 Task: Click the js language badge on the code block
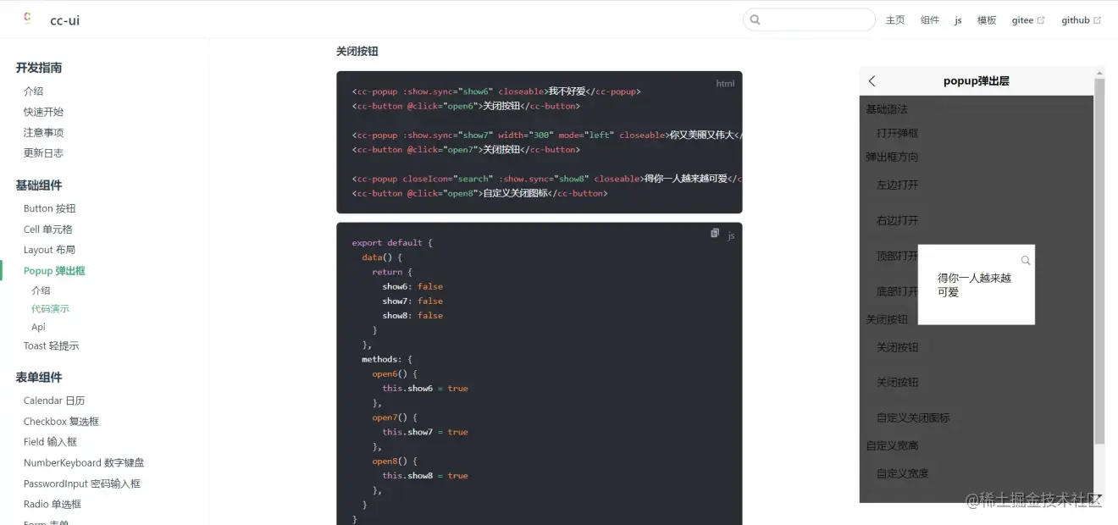(x=731, y=236)
